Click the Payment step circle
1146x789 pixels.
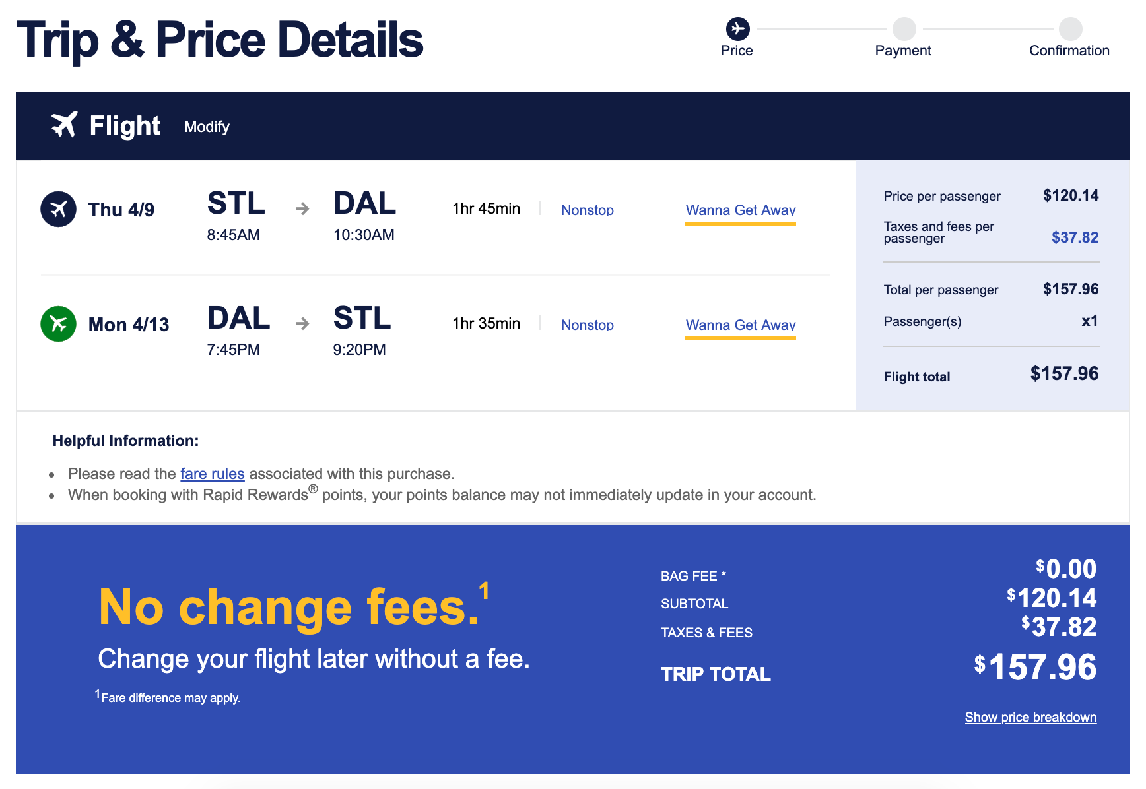pos(904,28)
